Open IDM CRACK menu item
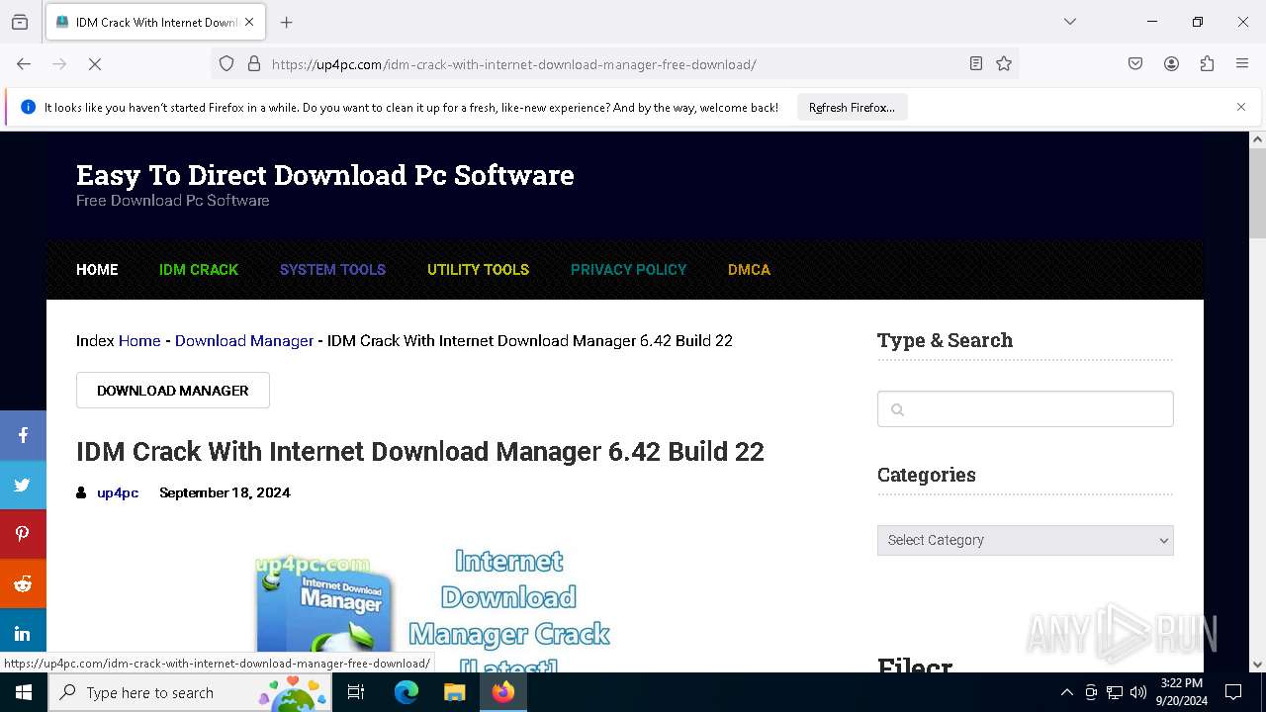 (x=199, y=270)
